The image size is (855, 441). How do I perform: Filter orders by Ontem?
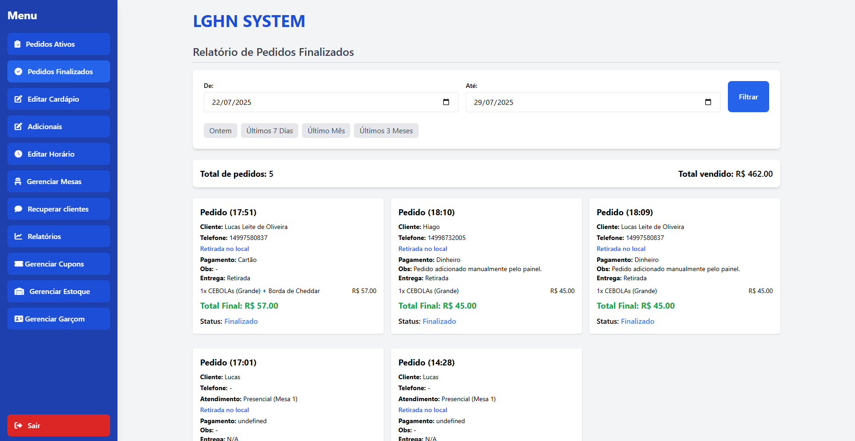tap(220, 131)
